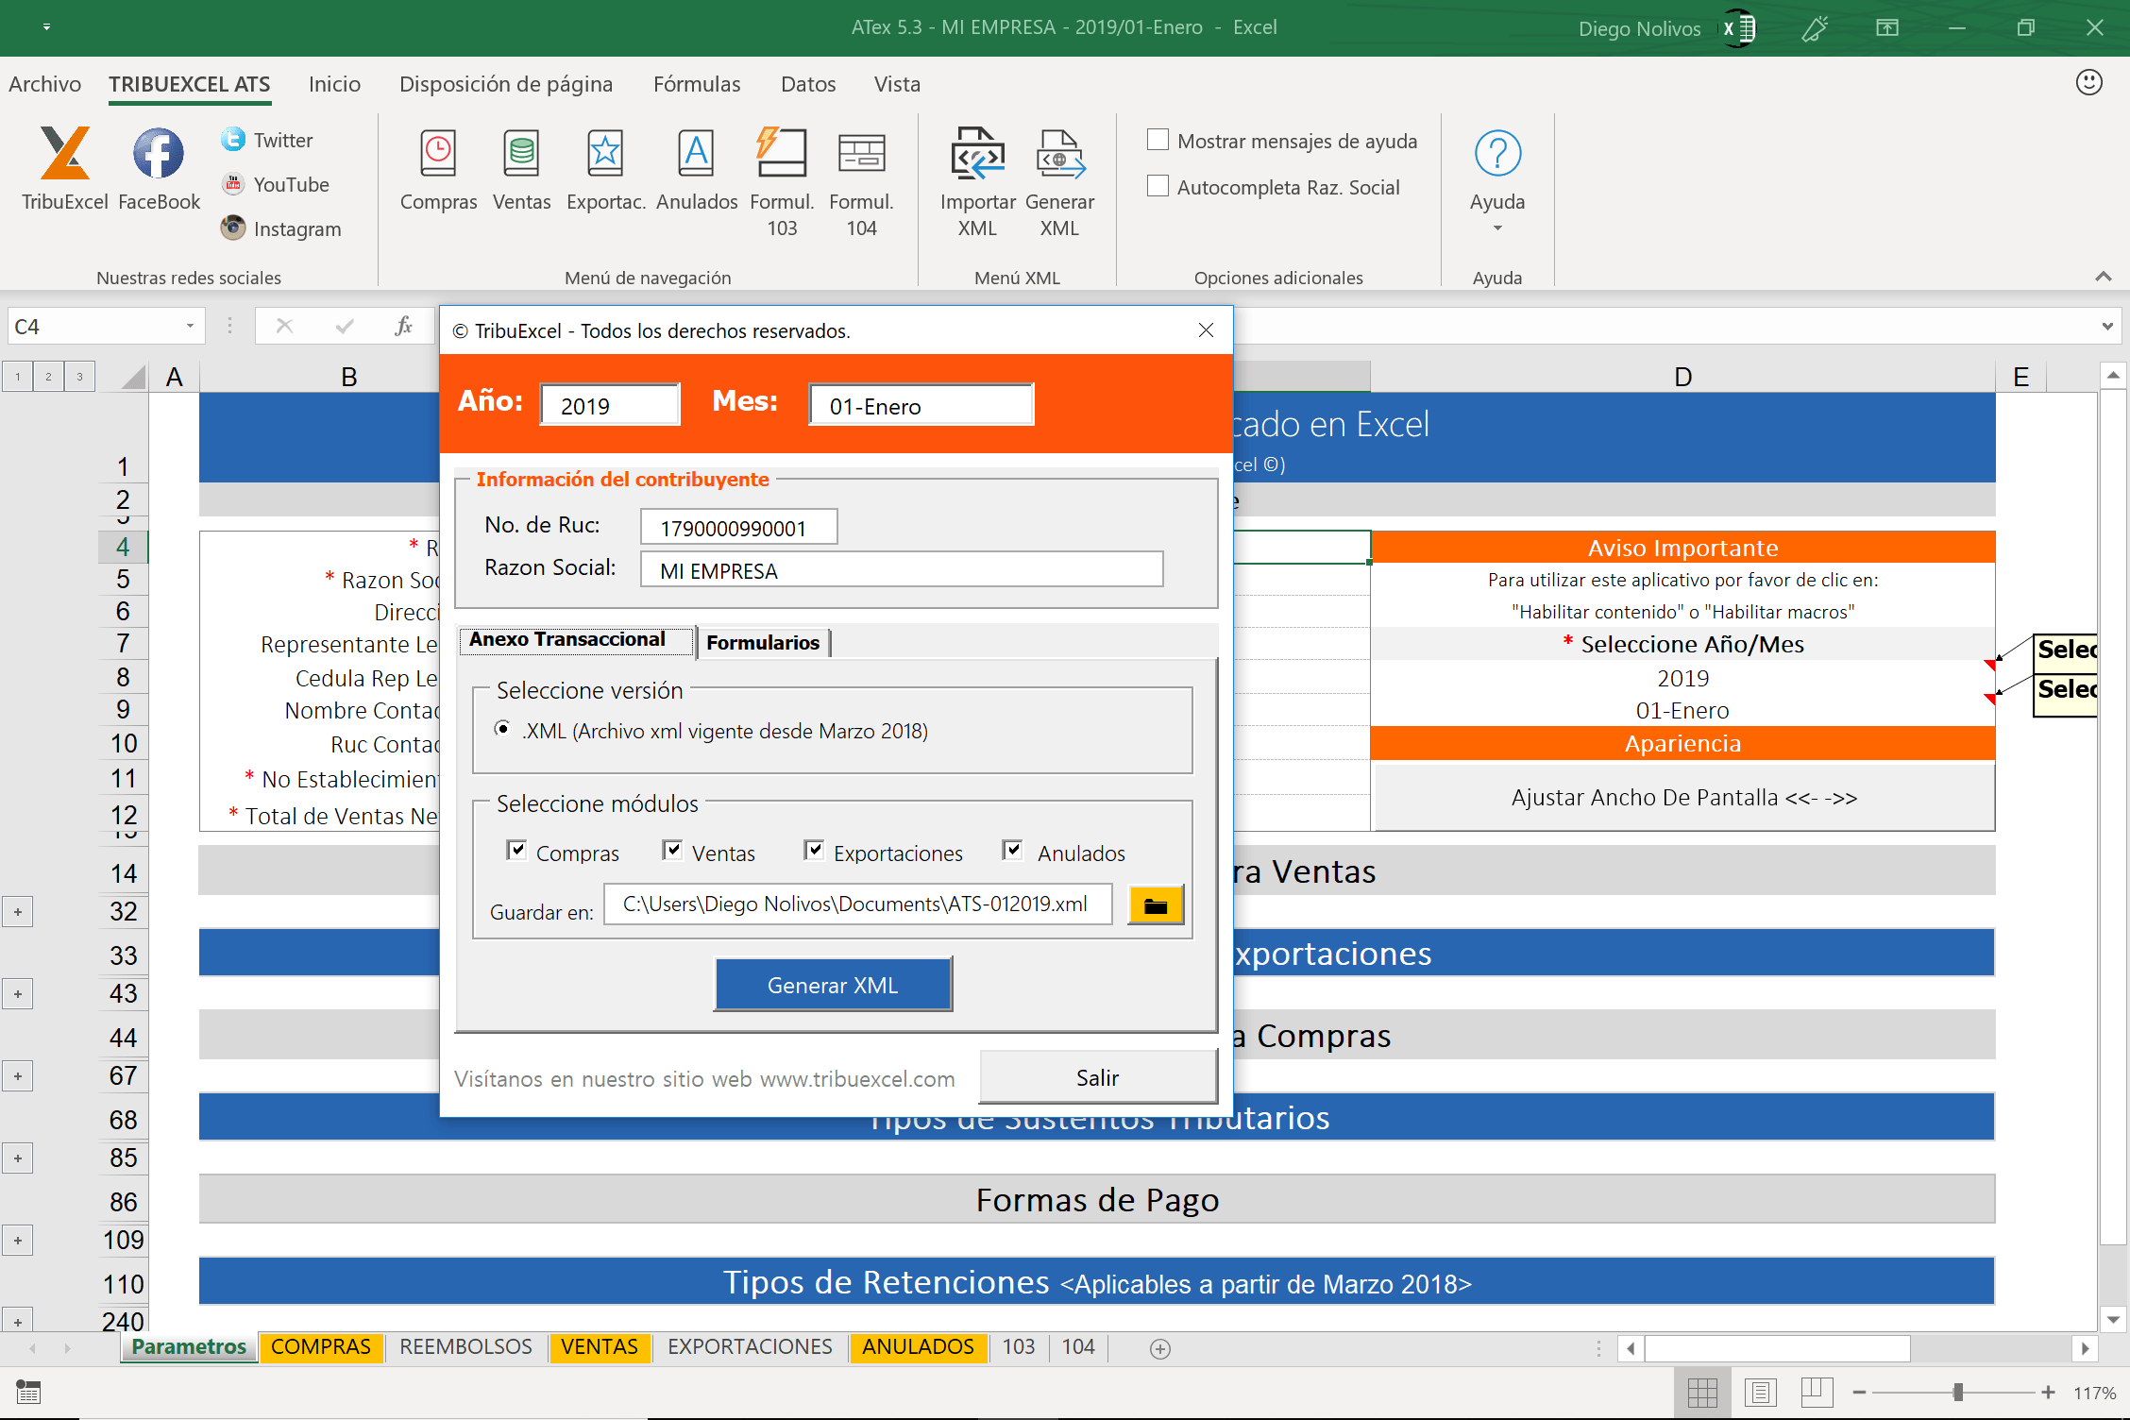
Task: Uncheck the Exportaciones module checkbox
Action: tap(813, 851)
